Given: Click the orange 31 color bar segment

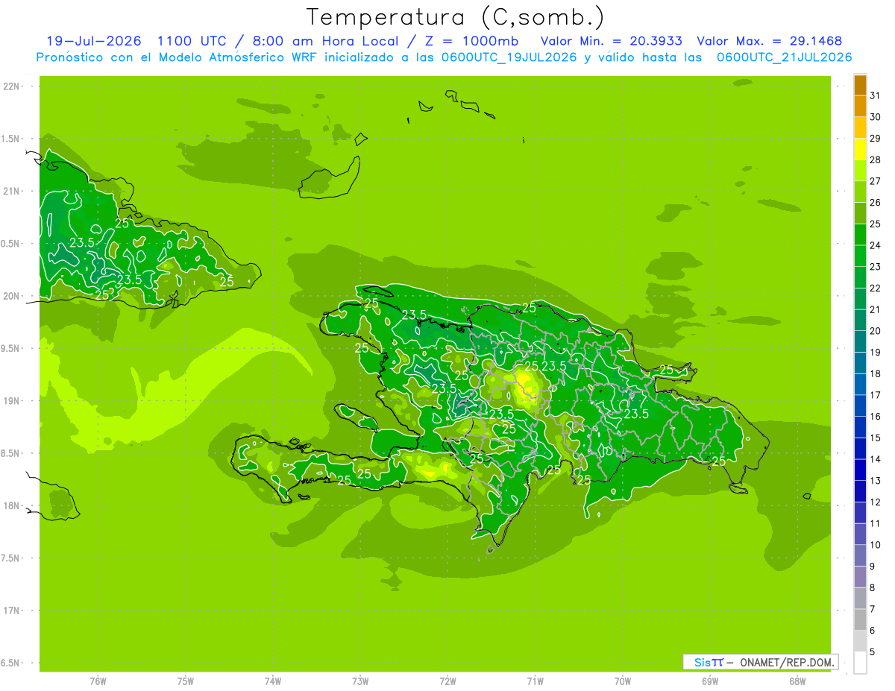Looking at the screenshot, I should (860, 85).
